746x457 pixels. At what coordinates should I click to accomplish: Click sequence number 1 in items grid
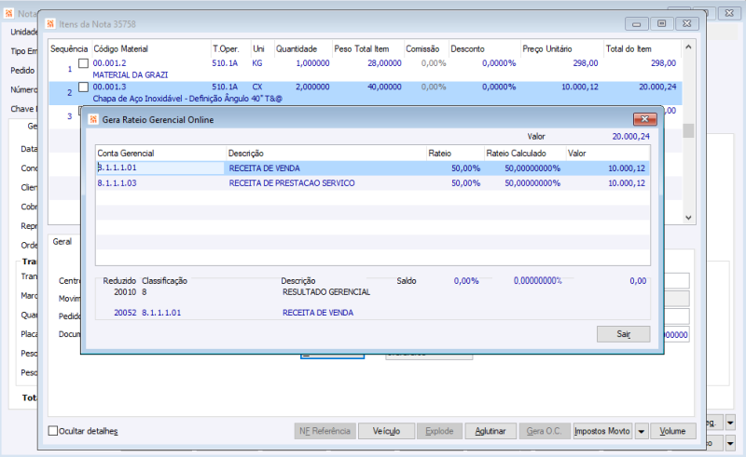tap(70, 69)
